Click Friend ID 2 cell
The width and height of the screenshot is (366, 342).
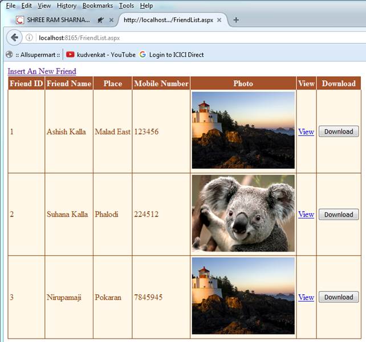click(26, 215)
